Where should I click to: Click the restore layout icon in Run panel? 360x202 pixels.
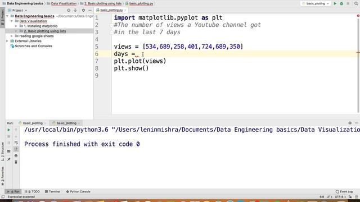[9, 151]
